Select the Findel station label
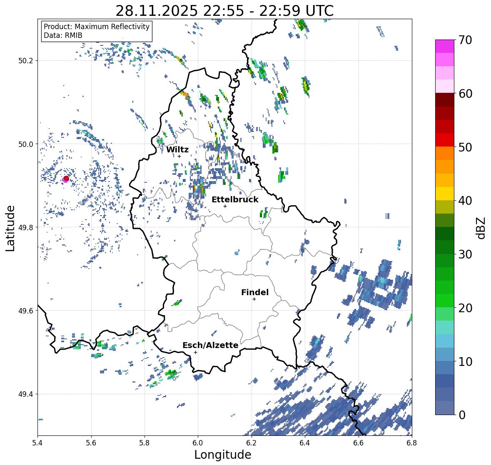The image size is (491, 465). pos(255,292)
